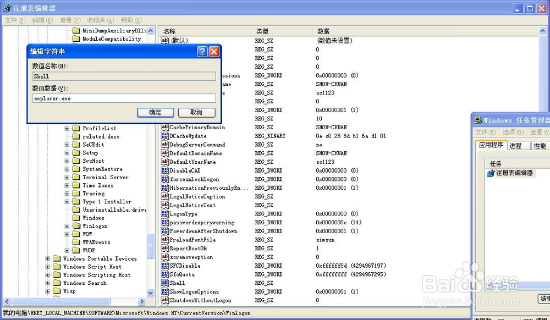Expand the SeCEdit tree node
Viewport: 550px width, 320px height.
[67, 145]
